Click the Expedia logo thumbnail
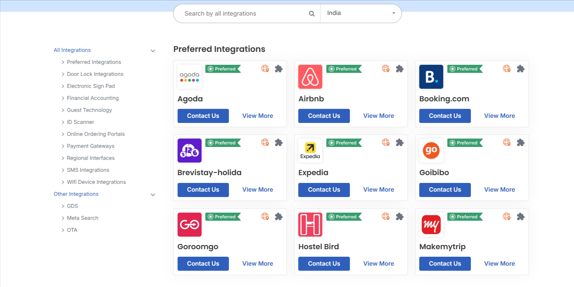Viewport: 574px width, 287px height. 310,151
